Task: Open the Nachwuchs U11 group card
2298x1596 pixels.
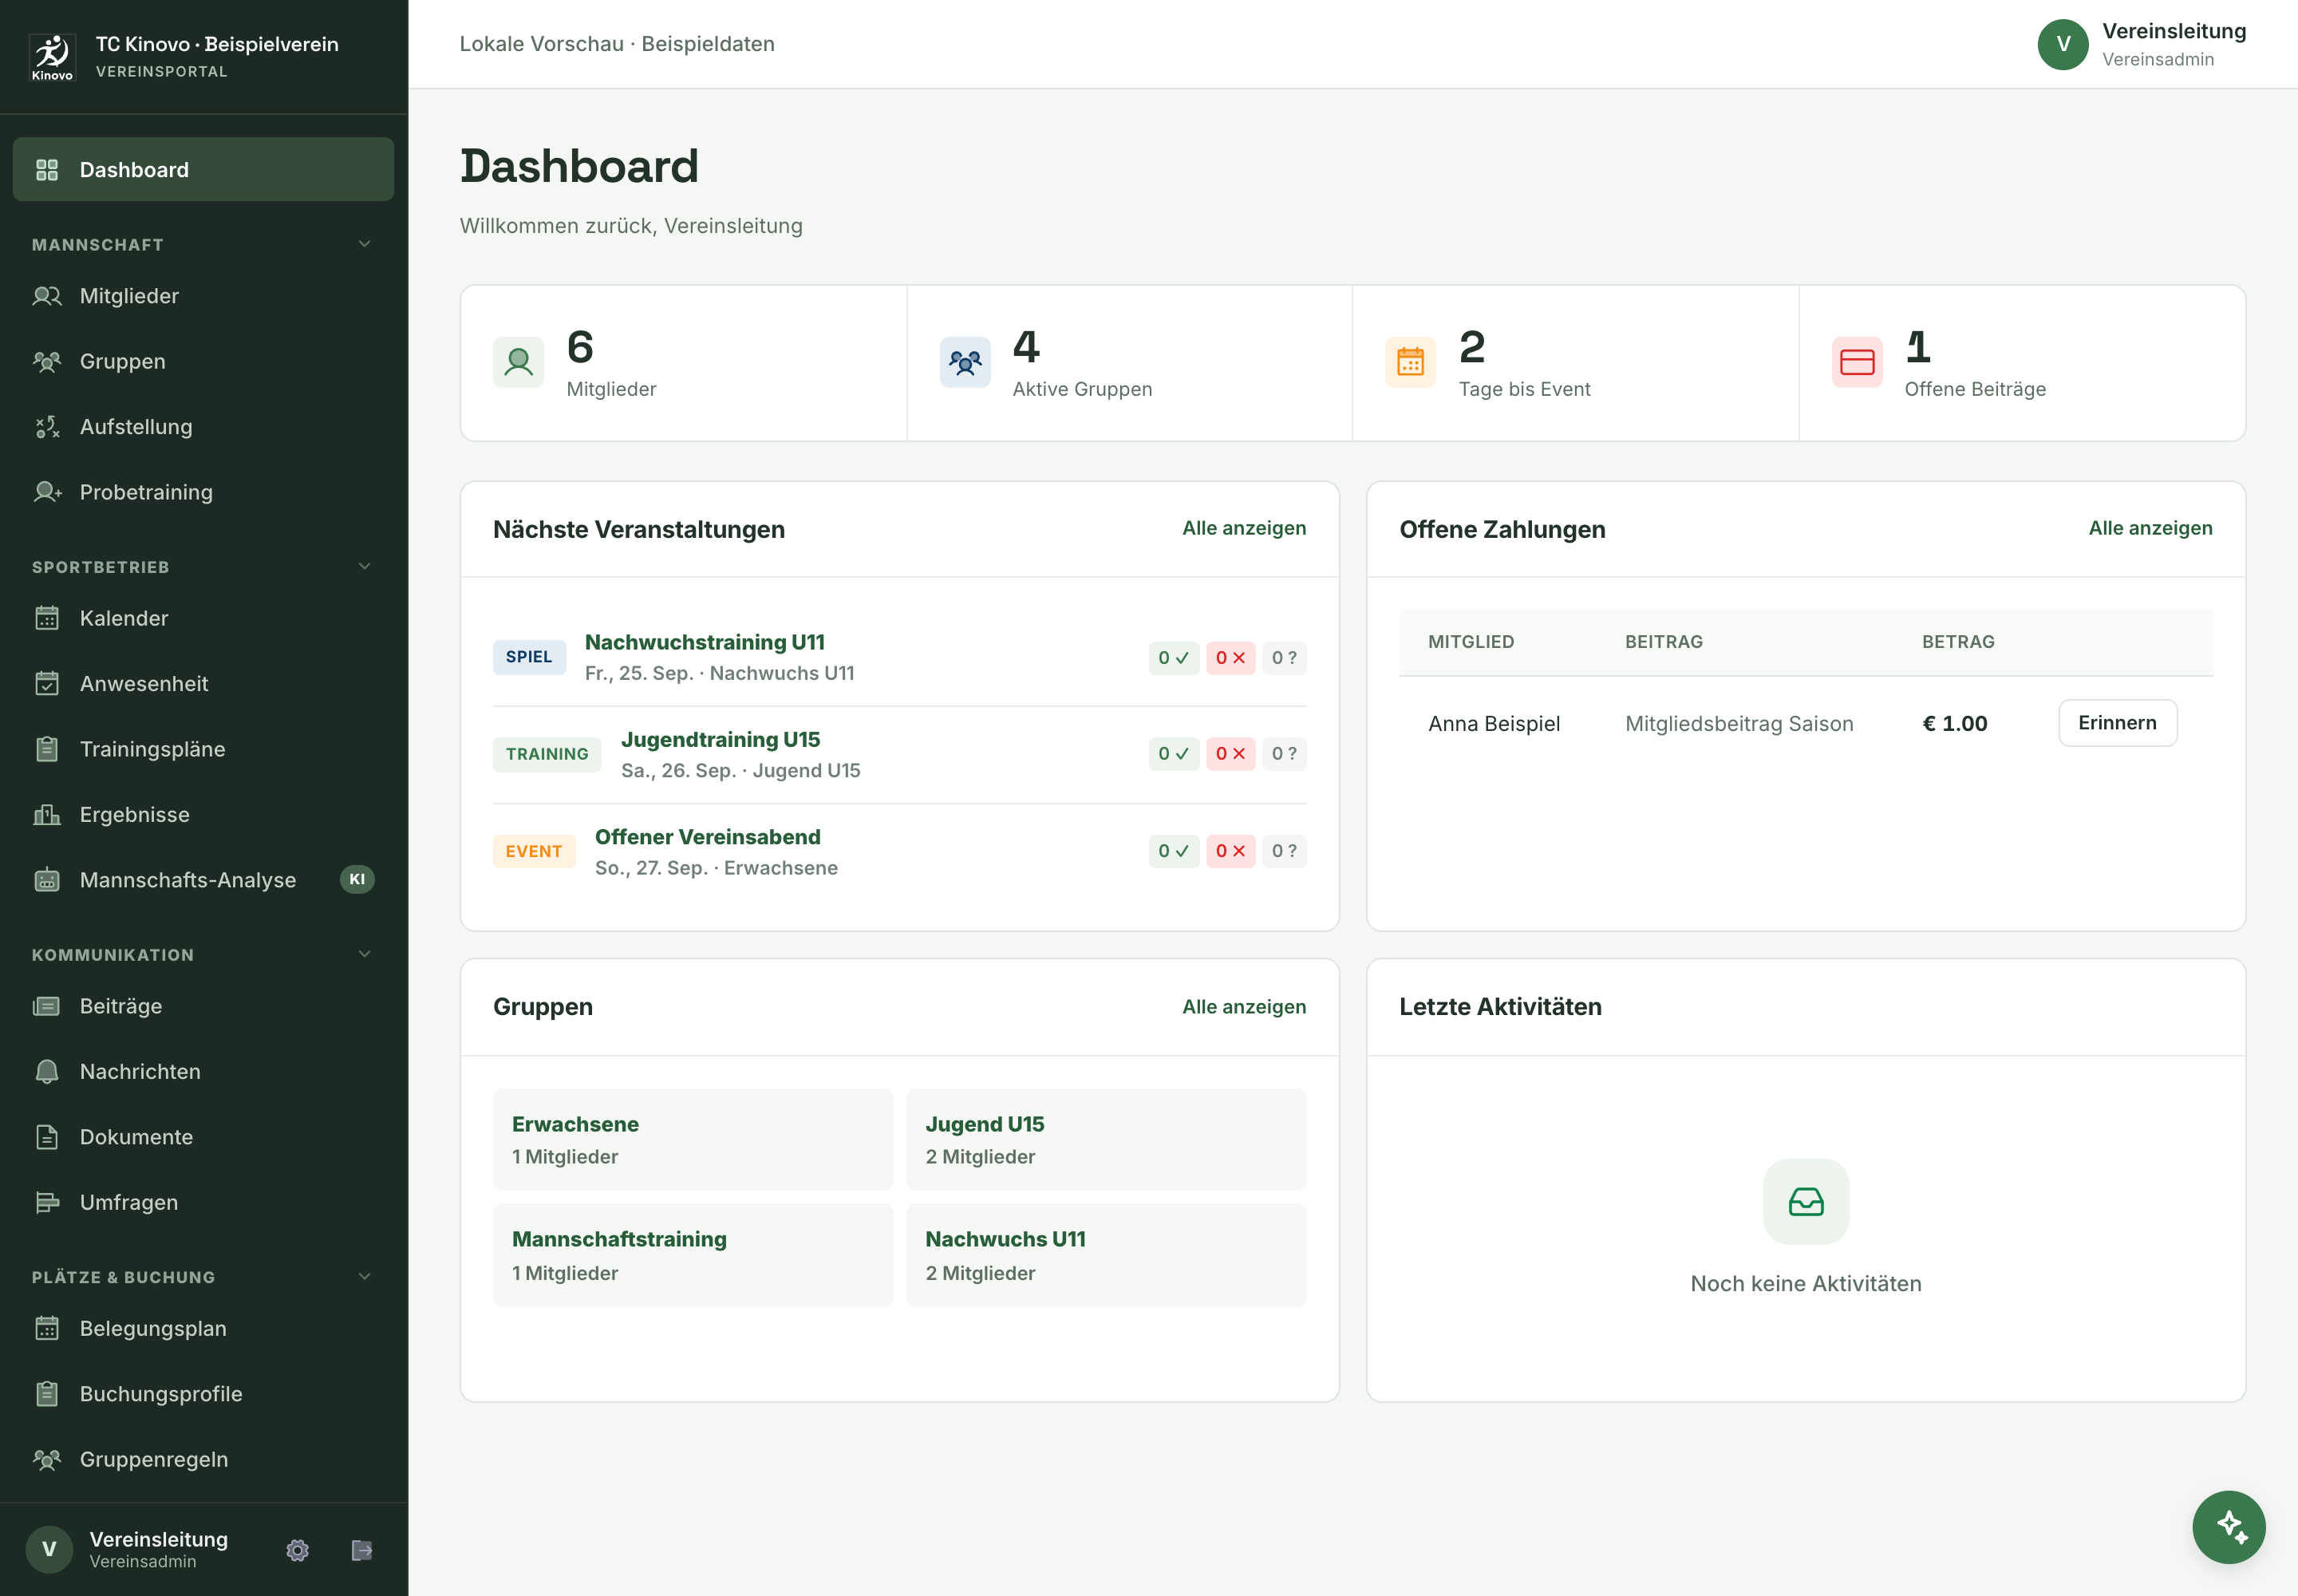Action: (x=1106, y=1255)
